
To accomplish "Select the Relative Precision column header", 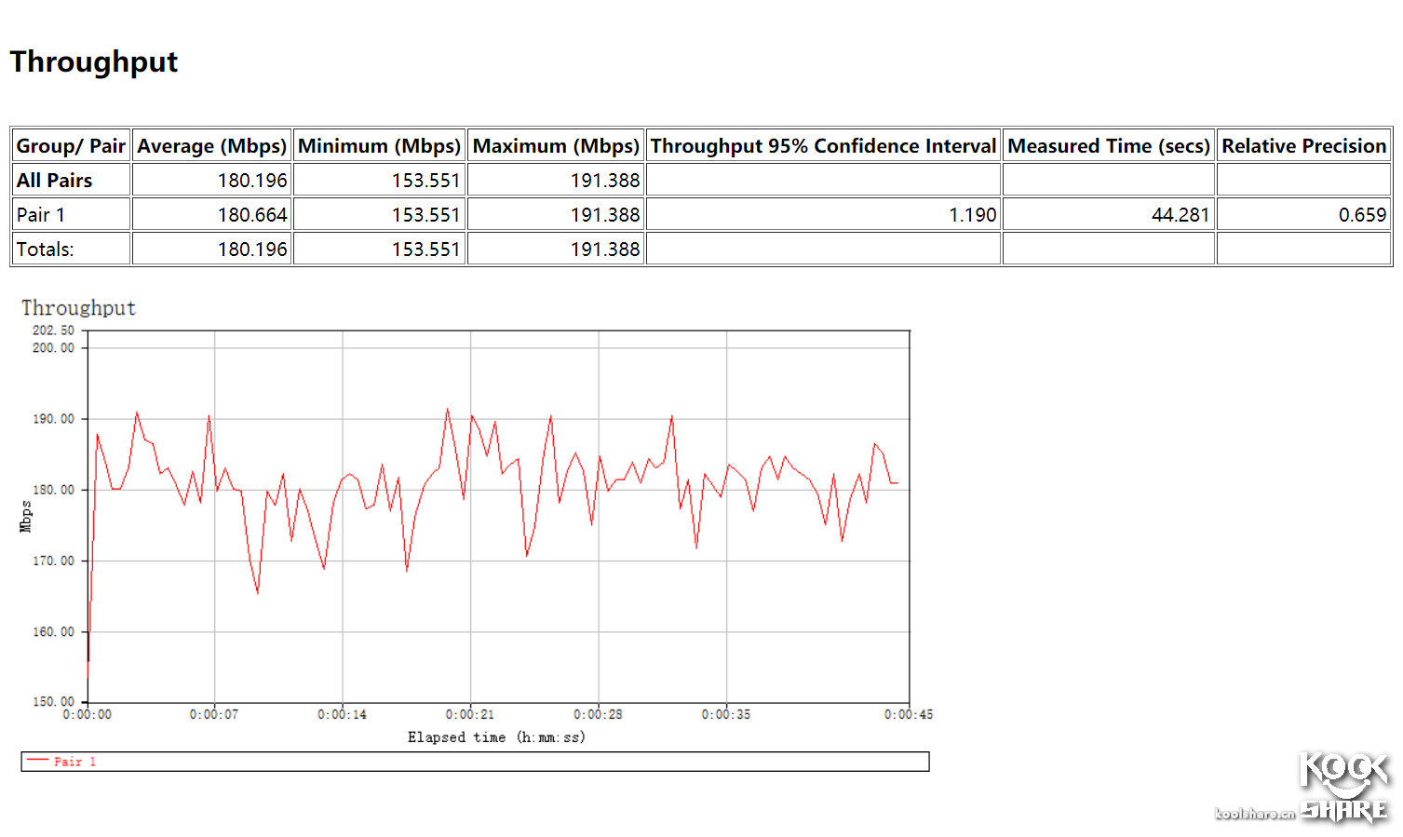I will point(1303,146).
